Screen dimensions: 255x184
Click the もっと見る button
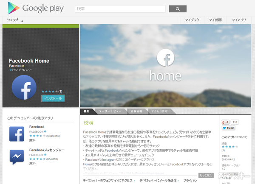coord(206,175)
